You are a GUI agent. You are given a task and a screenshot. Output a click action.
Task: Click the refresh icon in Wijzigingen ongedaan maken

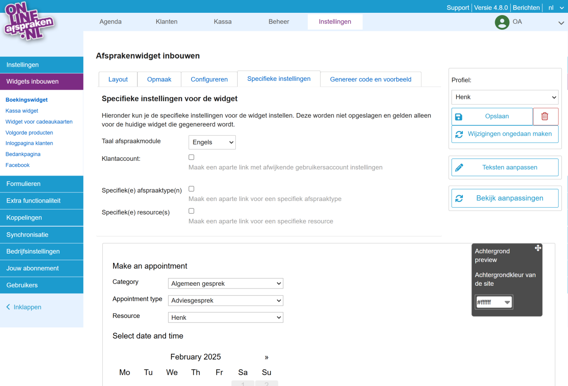[x=459, y=134]
